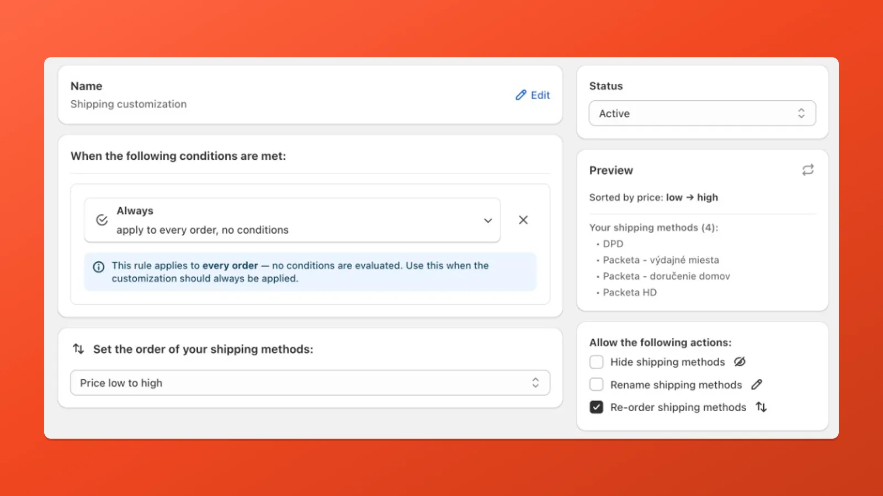883x496 pixels.
Task: Click the info icon in the rule explanation banner
Action: pos(99,267)
